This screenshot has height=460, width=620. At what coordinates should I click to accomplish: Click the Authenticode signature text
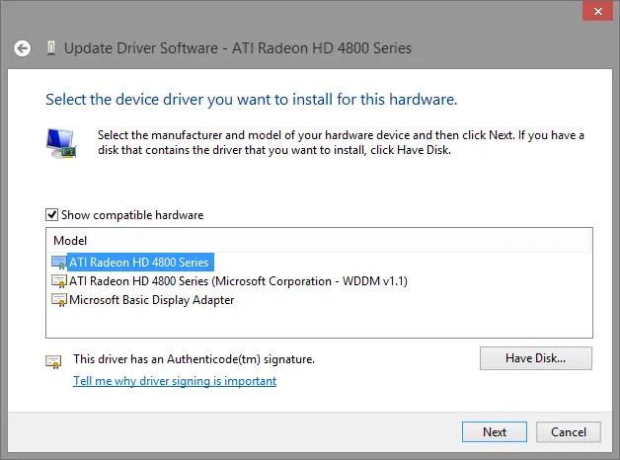pos(194,359)
